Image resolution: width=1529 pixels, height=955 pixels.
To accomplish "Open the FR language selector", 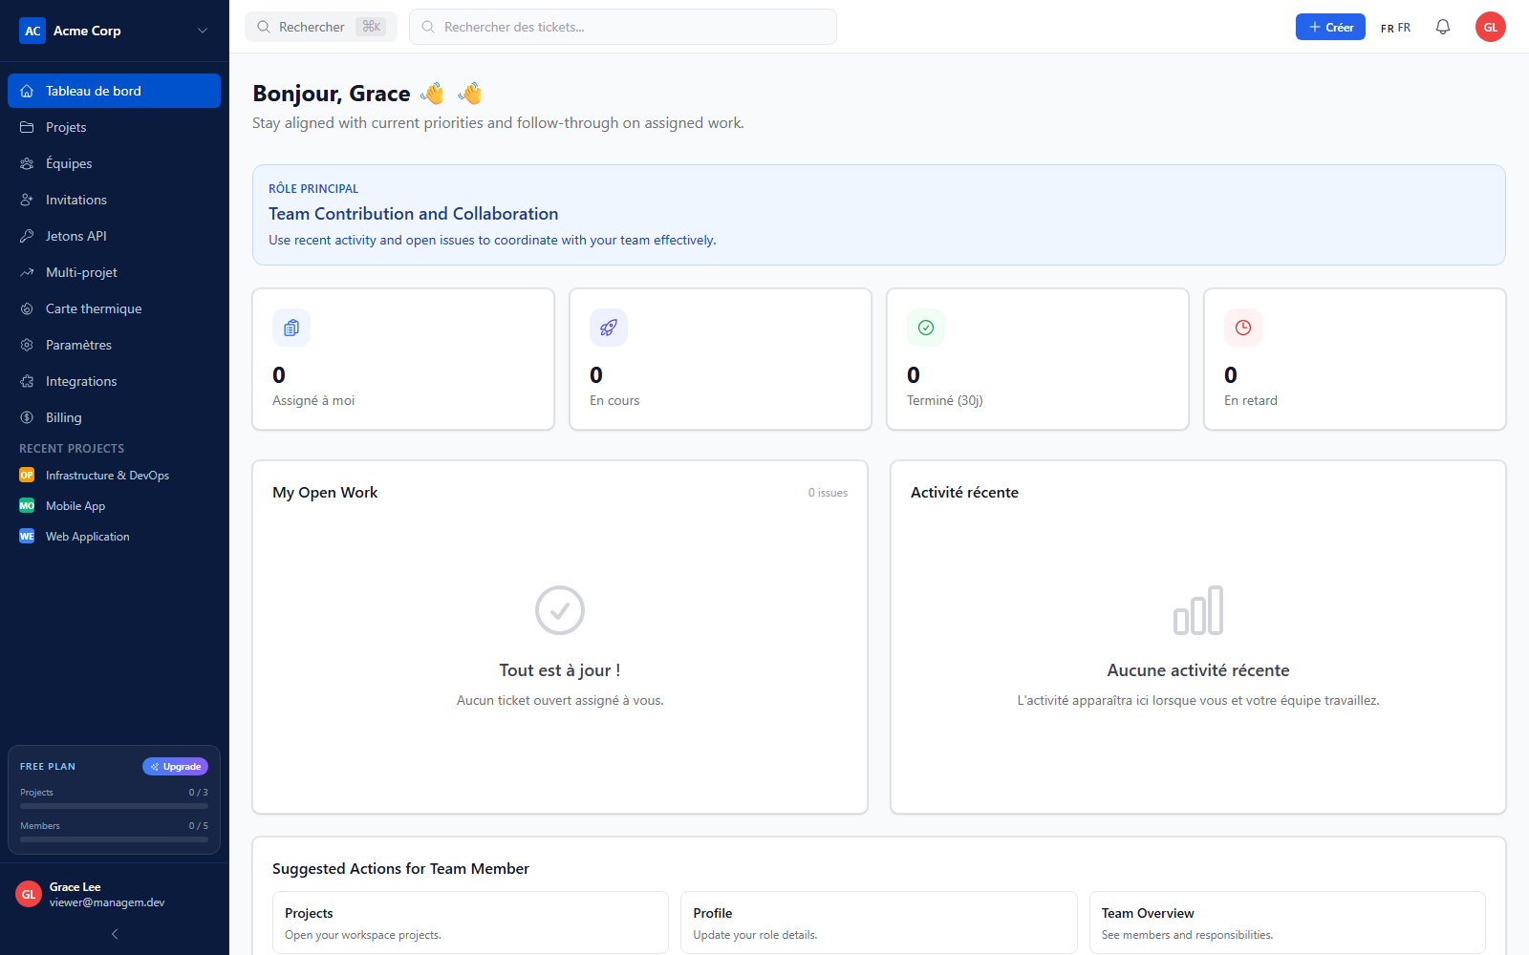I will click(1395, 28).
